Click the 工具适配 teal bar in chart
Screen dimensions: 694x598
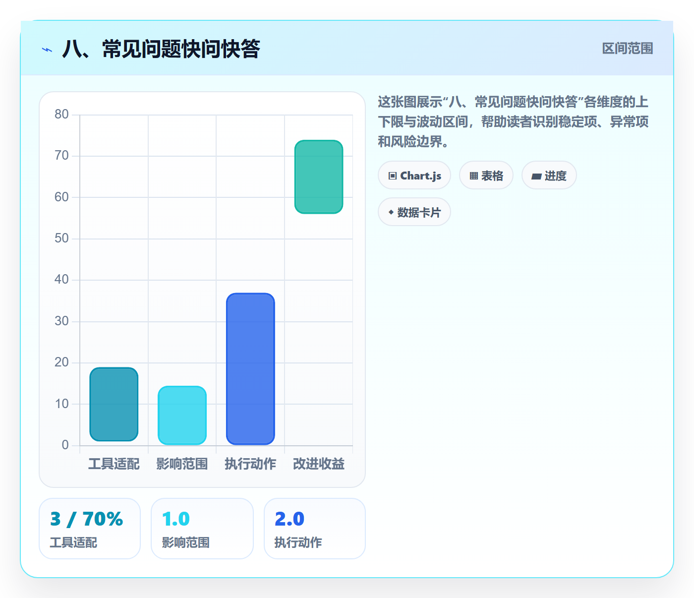[114, 404]
